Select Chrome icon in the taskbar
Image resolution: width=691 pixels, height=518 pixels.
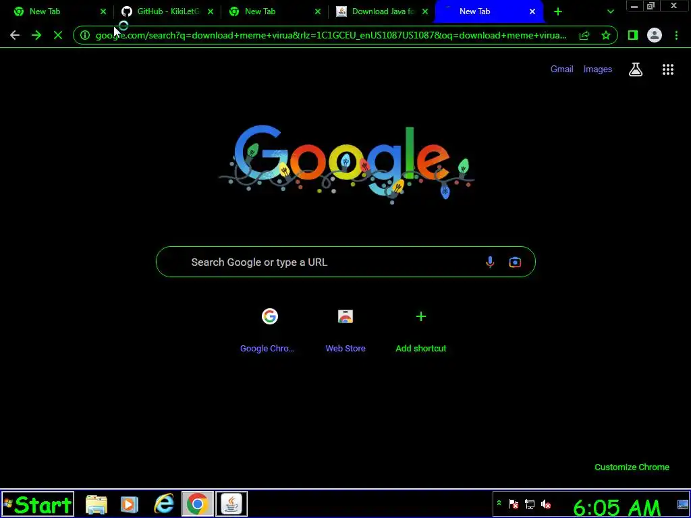pyautogui.click(x=197, y=504)
